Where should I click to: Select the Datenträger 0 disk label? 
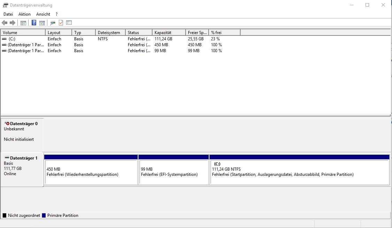pyautogui.click(x=24, y=124)
